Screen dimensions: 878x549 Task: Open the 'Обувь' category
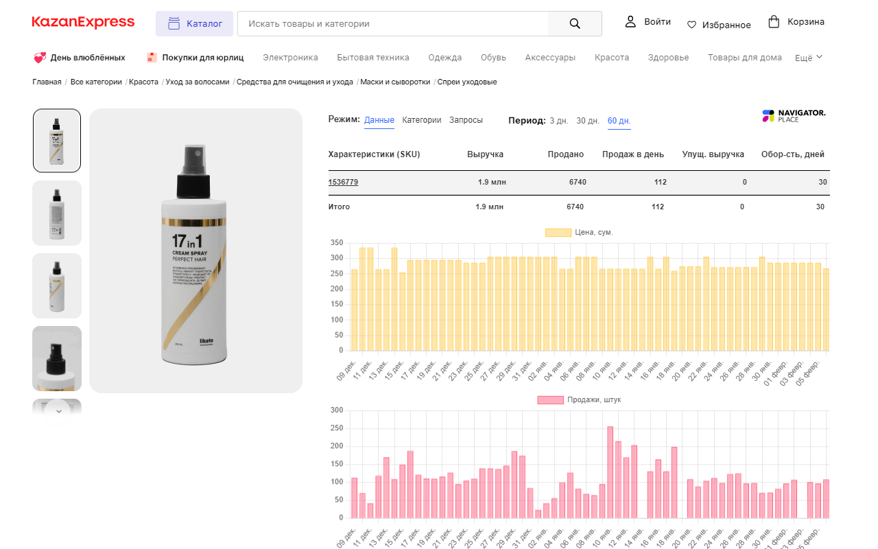[x=494, y=58]
